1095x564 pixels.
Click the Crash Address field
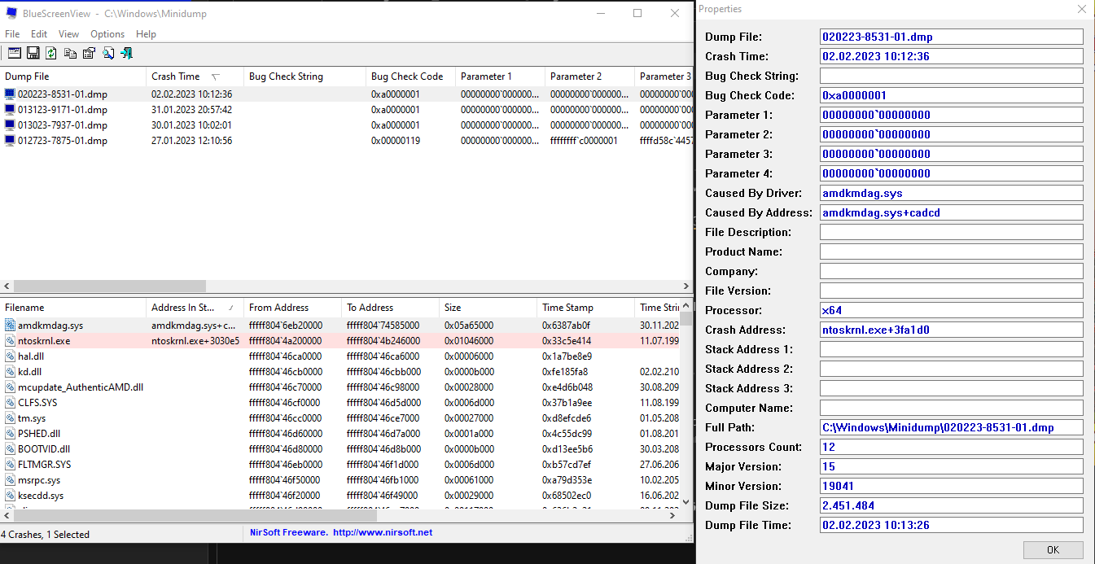click(x=952, y=330)
